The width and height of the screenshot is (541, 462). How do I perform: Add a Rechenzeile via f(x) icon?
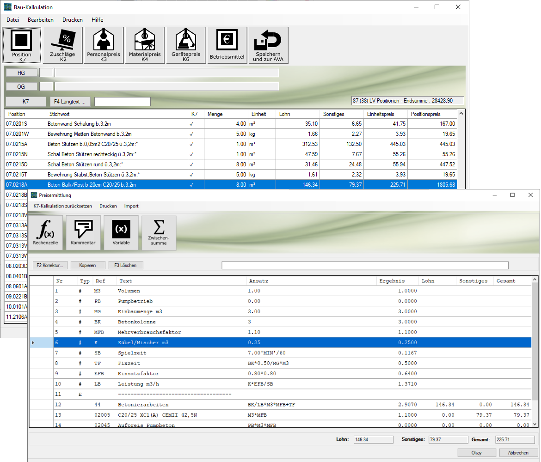45,233
